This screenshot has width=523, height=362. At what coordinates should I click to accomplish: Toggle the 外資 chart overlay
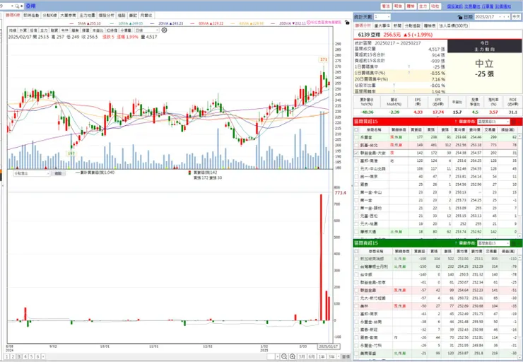(x=23, y=30)
